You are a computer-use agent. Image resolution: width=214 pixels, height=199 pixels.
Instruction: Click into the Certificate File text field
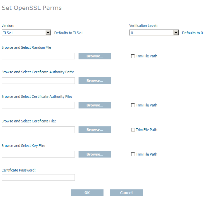click(x=38, y=130)
